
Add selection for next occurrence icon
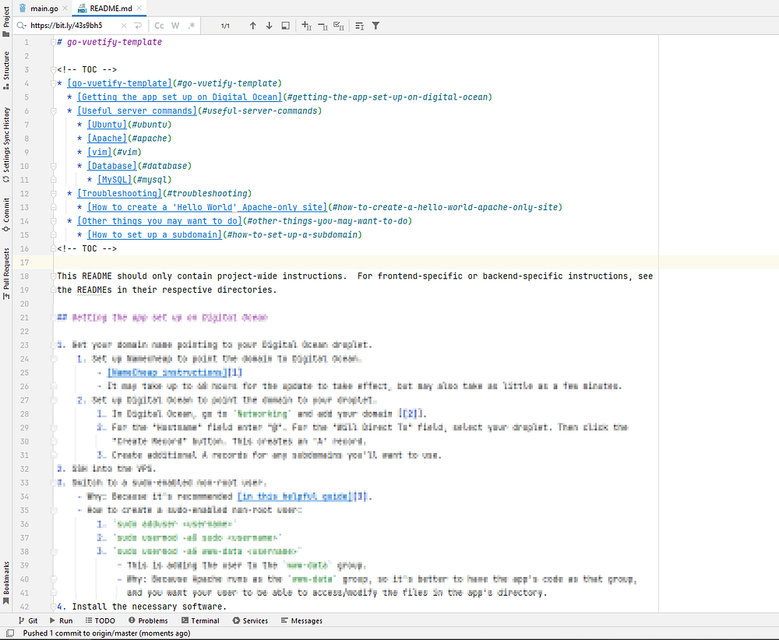(x=306, y=26)
